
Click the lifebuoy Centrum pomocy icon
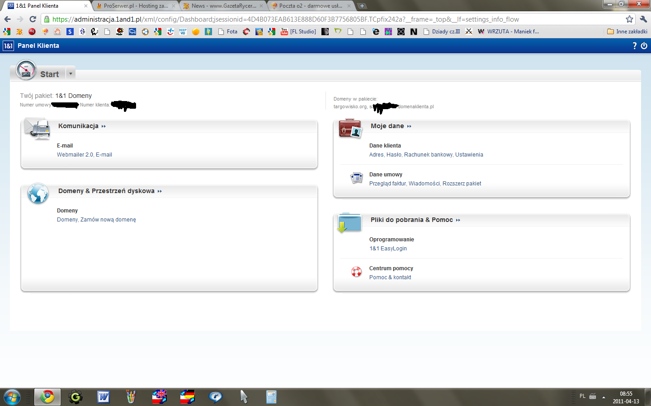point(356,272)
